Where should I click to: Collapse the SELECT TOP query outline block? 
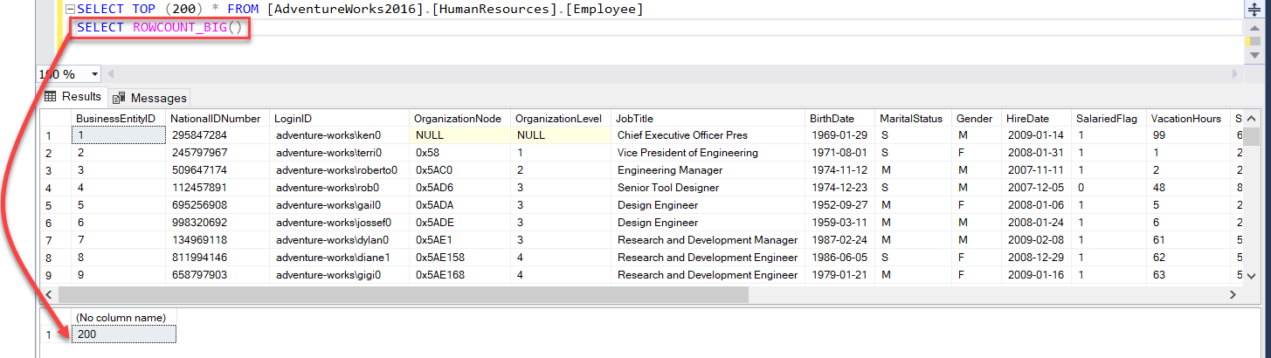(x=70, y=10)
